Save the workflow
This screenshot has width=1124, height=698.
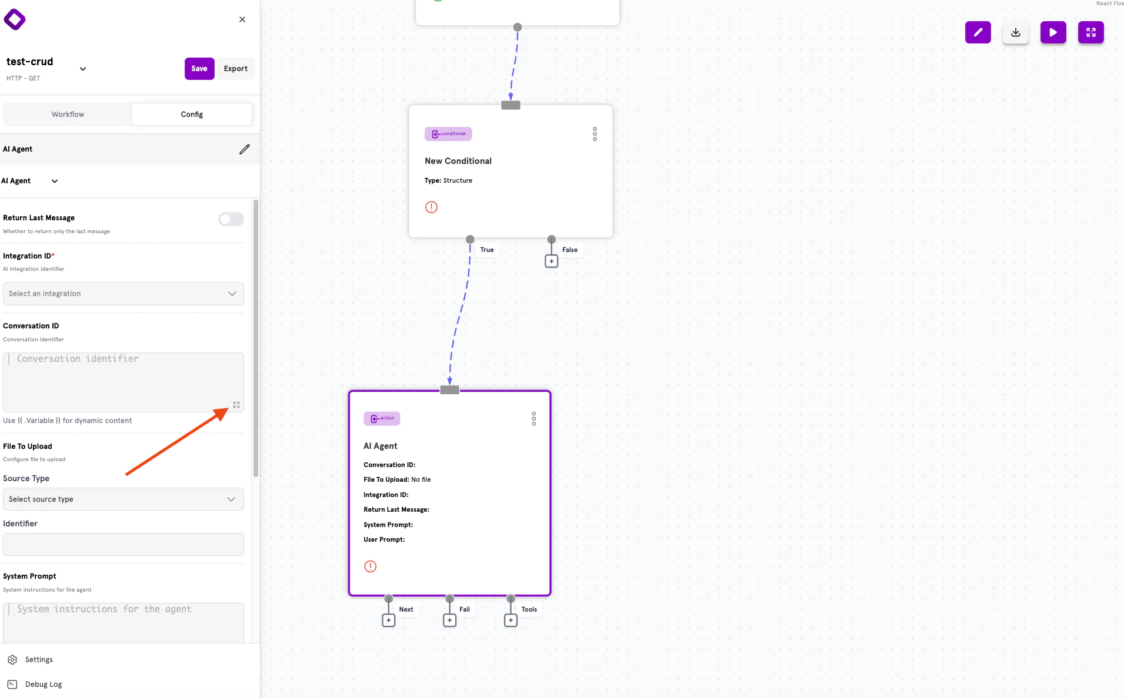(x=199, y=69)
